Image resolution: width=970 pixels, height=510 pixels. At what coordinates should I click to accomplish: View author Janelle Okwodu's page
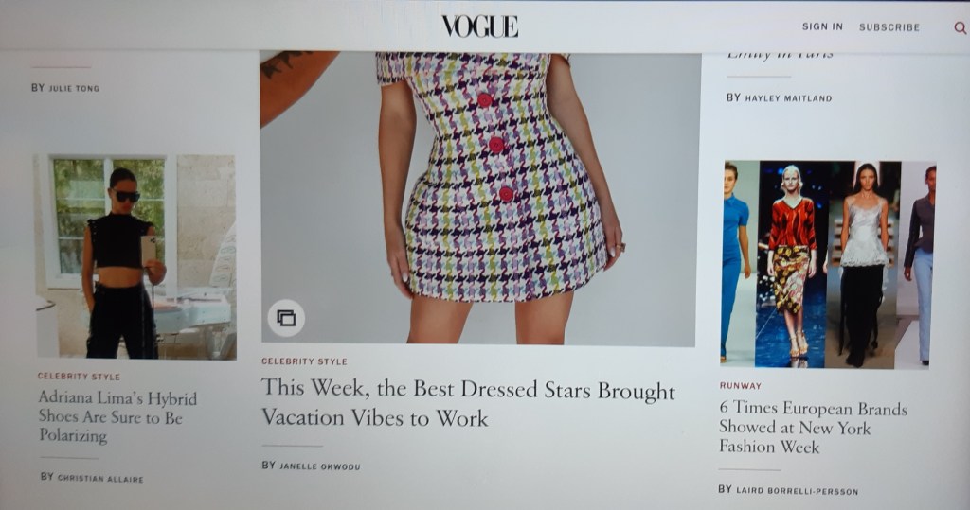click(319, 466)
